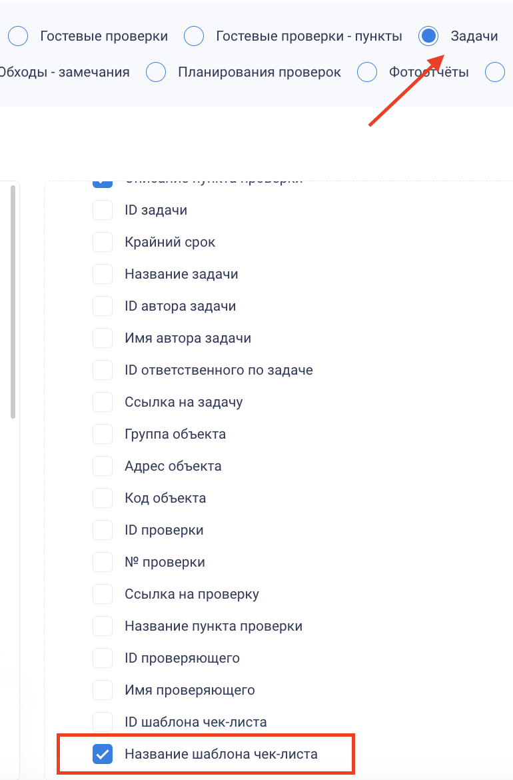The height and width of the screenshot is (780, 513).
Task: Tick "Ссылка на задачу" checkbox
Action: (103, 402)
